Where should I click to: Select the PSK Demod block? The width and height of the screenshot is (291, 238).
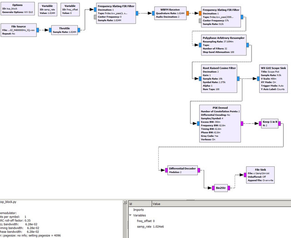click(x=220, y=123)
